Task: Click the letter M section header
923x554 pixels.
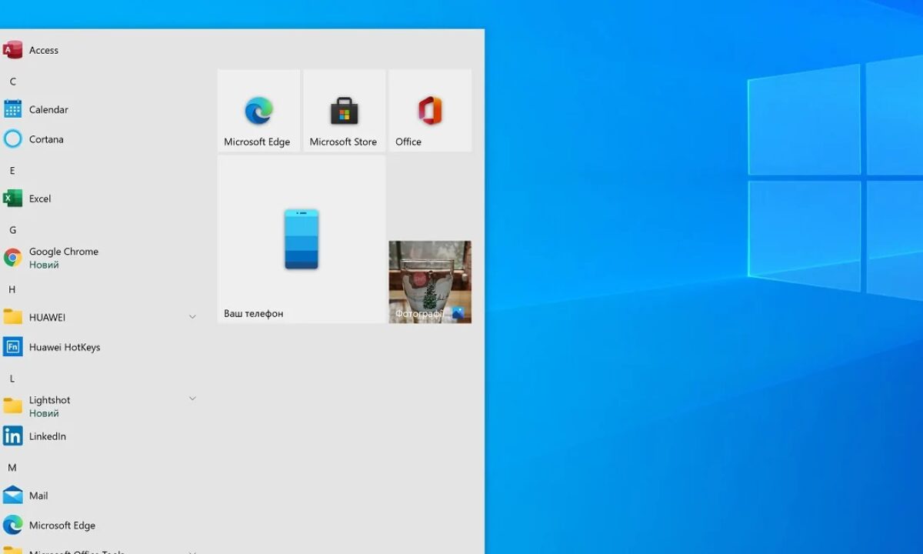Action: [x=12, y=468]
